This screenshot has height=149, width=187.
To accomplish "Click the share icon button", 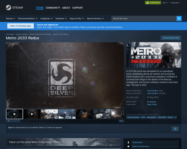I will (x=175, y=129).
